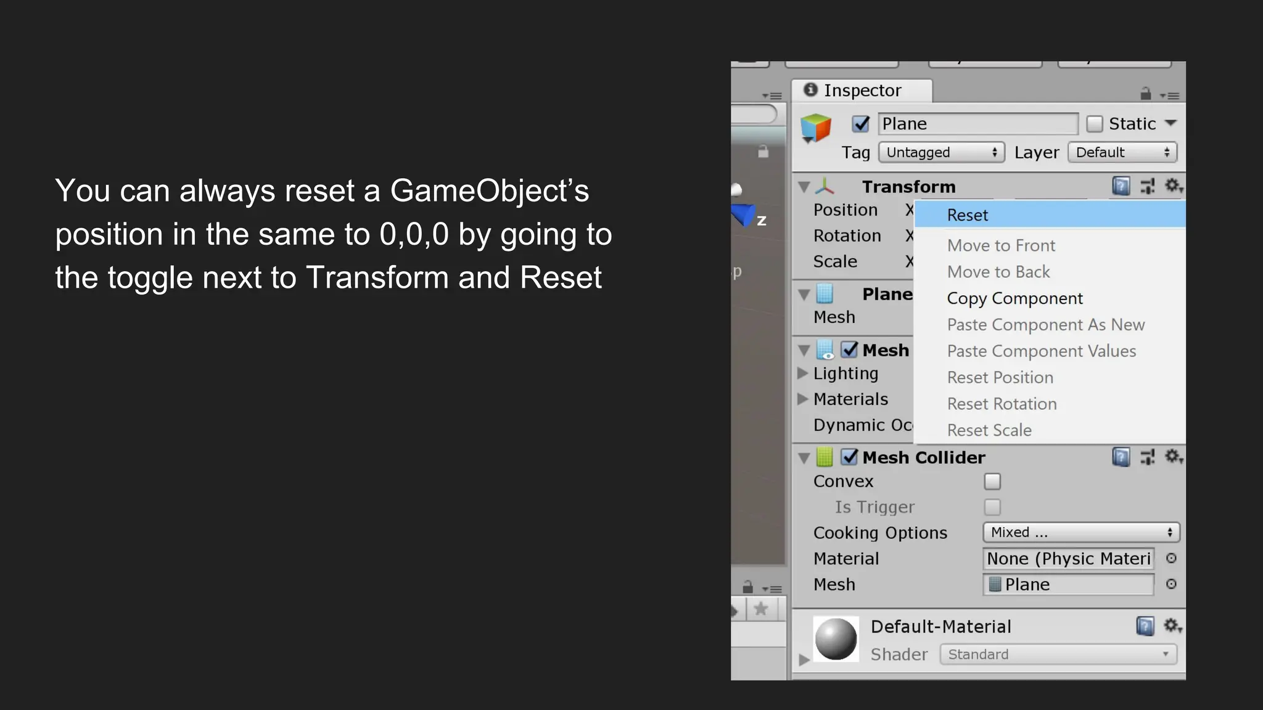Open the Inspector tab options menu icon

tap(1169, 96)
